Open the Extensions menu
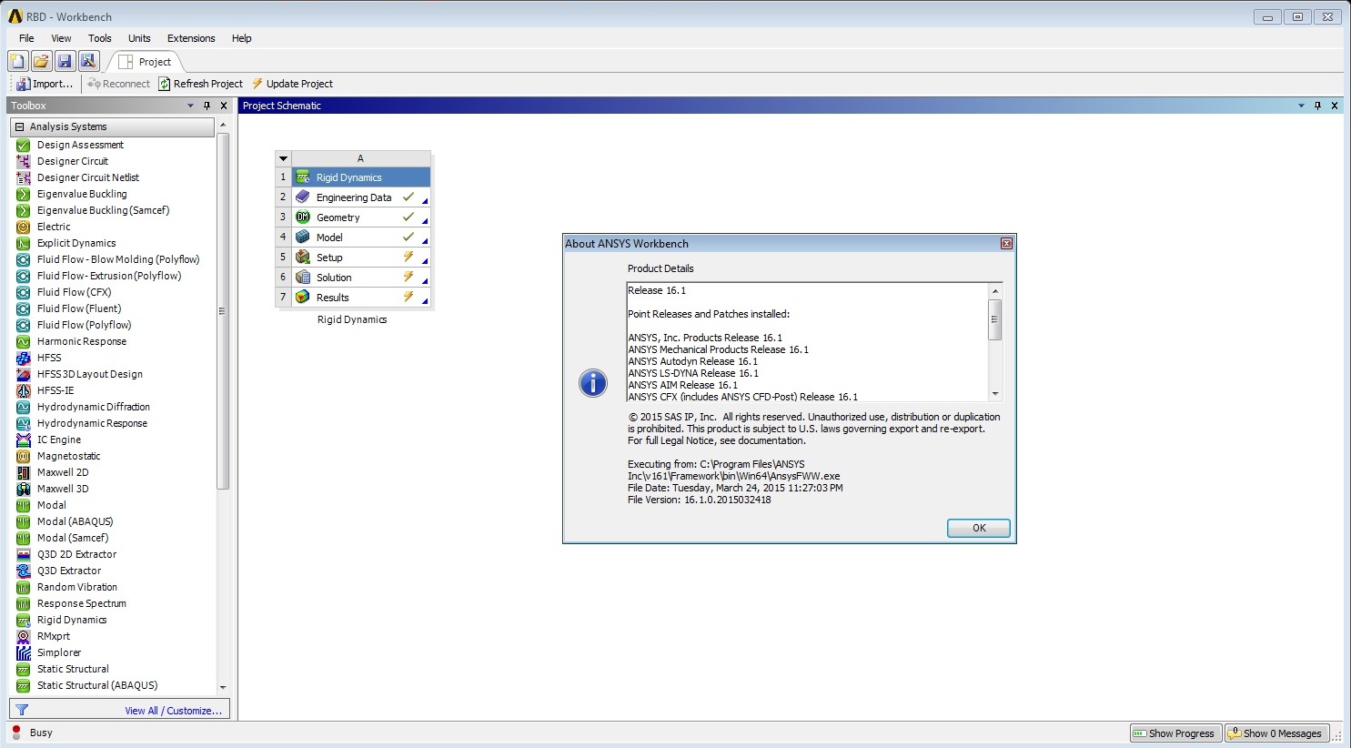 pyautogui.click(x=191, y=38)
